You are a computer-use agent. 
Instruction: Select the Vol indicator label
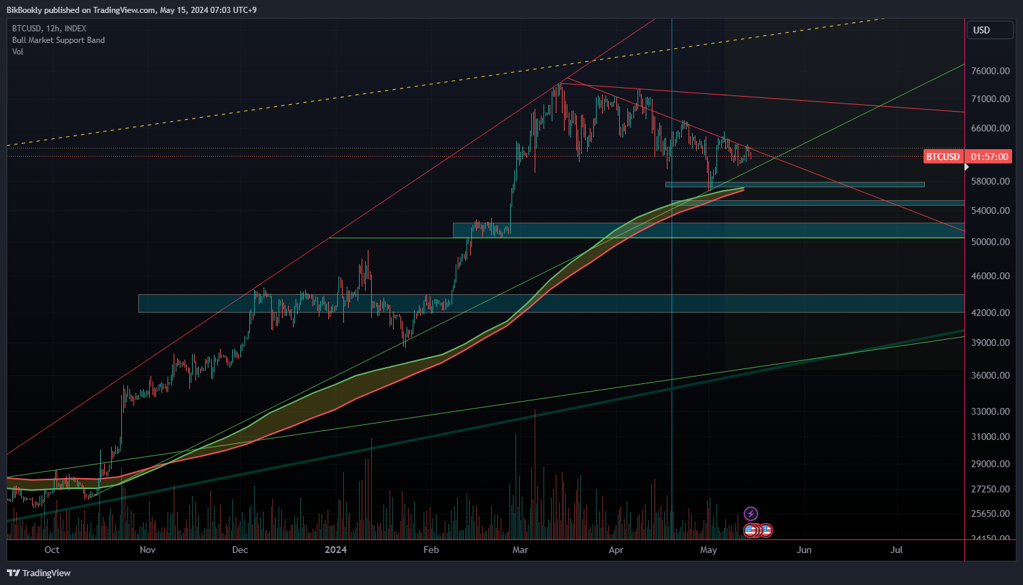point(18,52)
